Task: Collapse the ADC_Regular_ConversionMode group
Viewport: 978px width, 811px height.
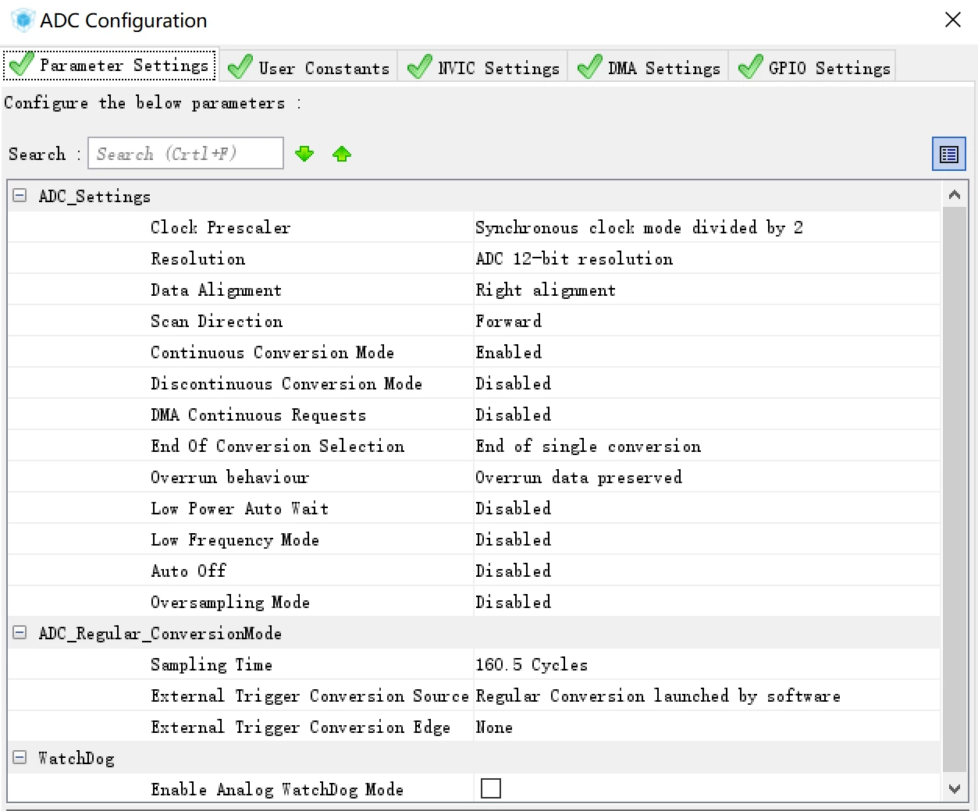Action: pos(20,632)
